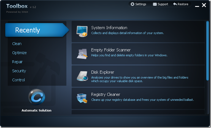Click the Disk Explorer title

point(102,72)
